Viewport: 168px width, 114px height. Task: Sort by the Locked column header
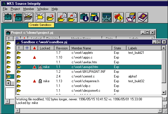46,48
